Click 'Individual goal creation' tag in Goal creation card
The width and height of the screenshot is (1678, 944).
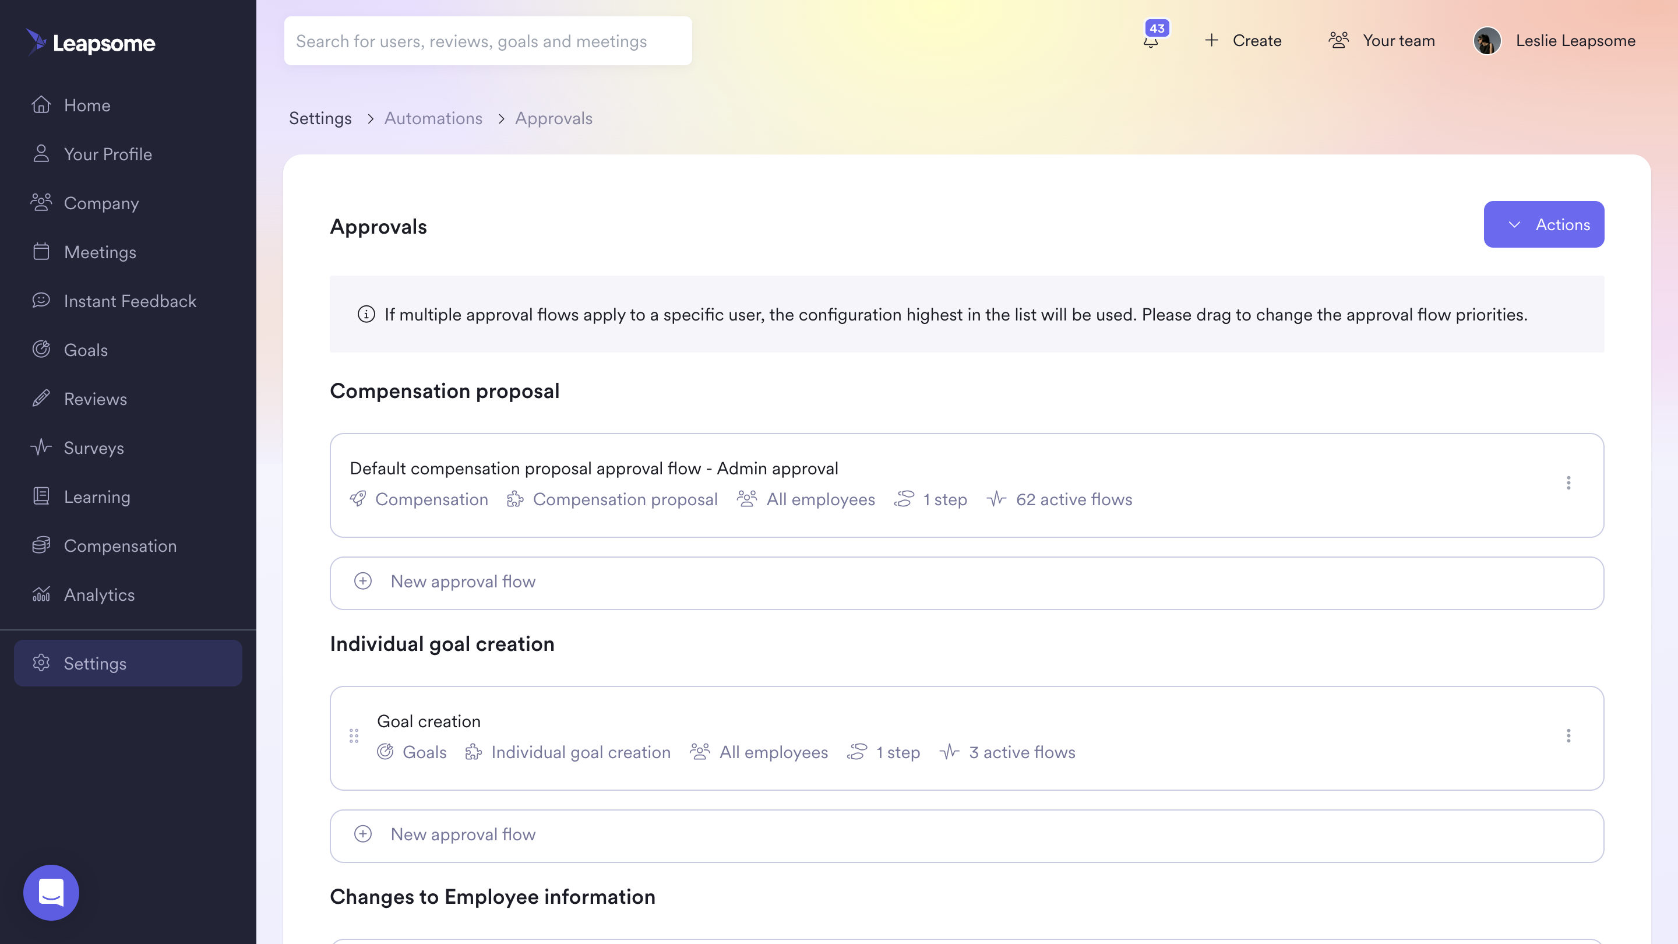(x=581, y=752)
